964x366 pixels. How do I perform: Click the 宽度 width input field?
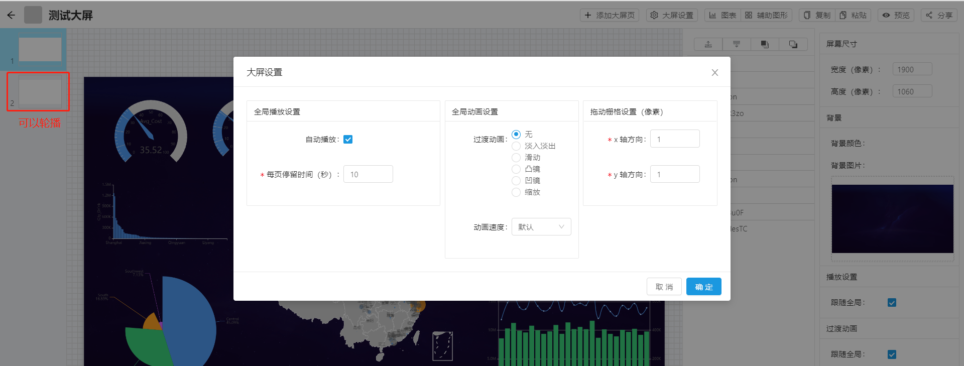[912, 69]
